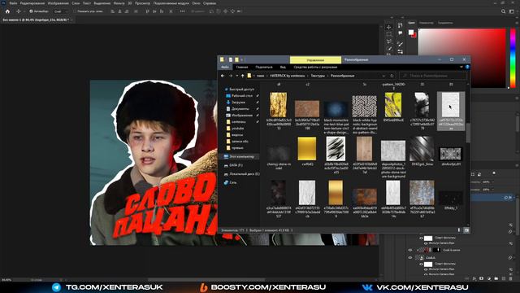The image size is (520, 293).
Task: Open the layer opacity dropdown
Action: (492, 182)
